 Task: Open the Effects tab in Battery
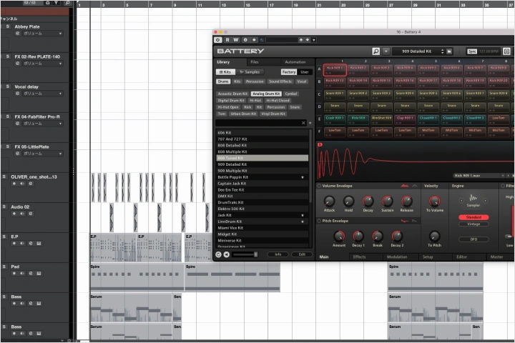359,257
